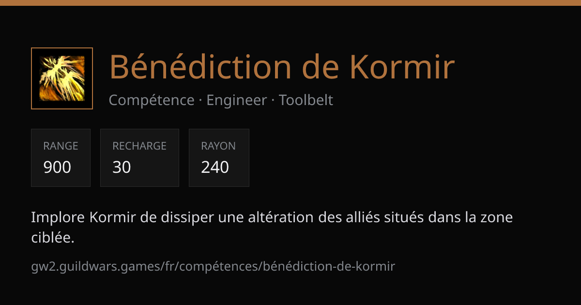Click the Bénédiction de Kormir skill icon
Viewport: 581px width, 305px height.
pos(62,78)
